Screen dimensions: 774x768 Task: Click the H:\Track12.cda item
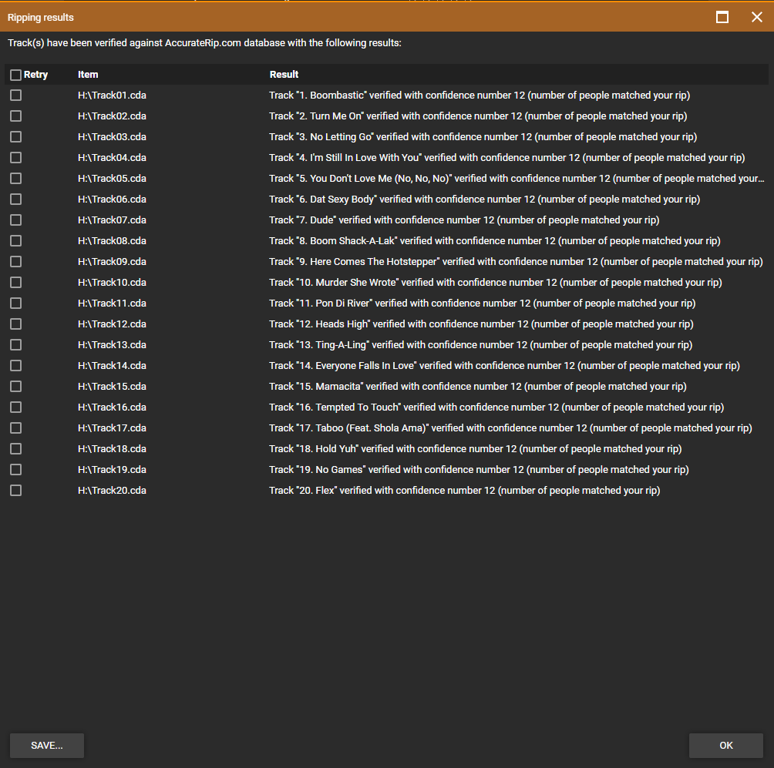coord(112,324)
